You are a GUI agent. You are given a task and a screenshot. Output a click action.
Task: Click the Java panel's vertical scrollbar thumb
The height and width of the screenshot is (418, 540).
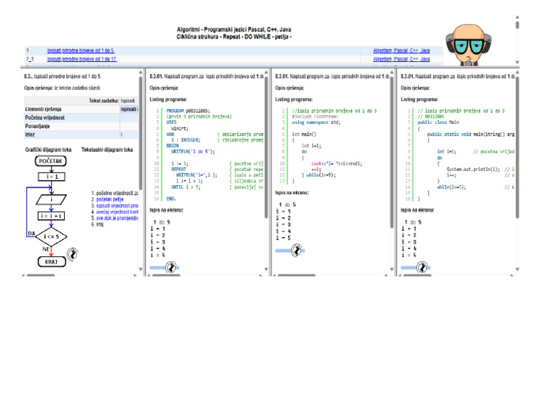point(517,148)
